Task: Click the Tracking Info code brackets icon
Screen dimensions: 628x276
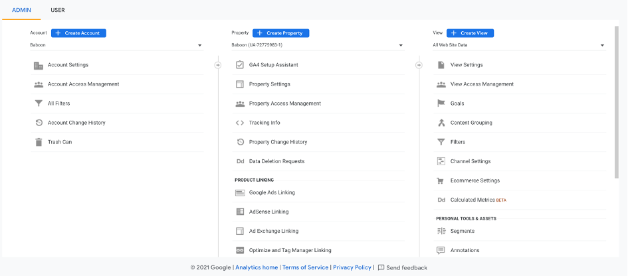Action: 240,123
